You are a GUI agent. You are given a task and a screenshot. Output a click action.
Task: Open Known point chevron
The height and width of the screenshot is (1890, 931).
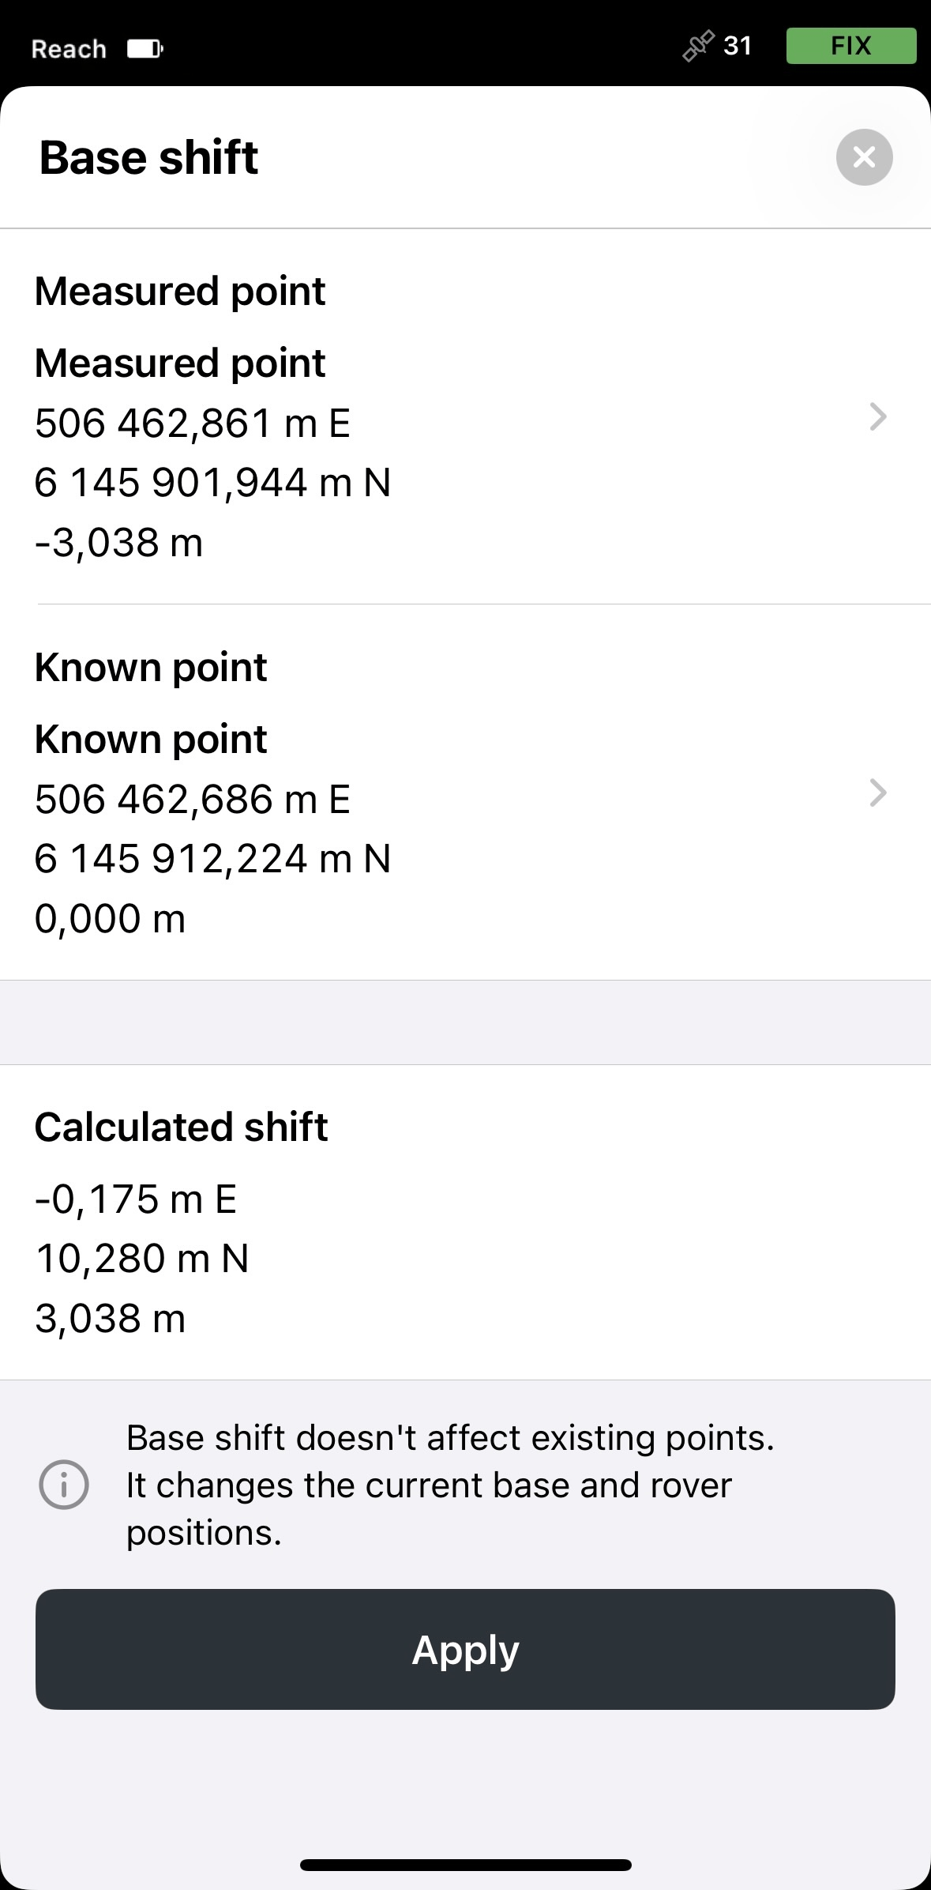878,793
